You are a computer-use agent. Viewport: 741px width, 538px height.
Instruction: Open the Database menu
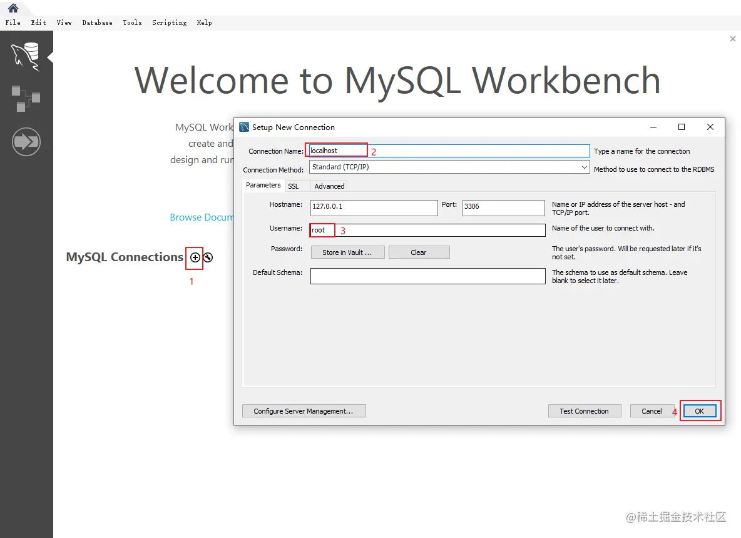[97, 22]
